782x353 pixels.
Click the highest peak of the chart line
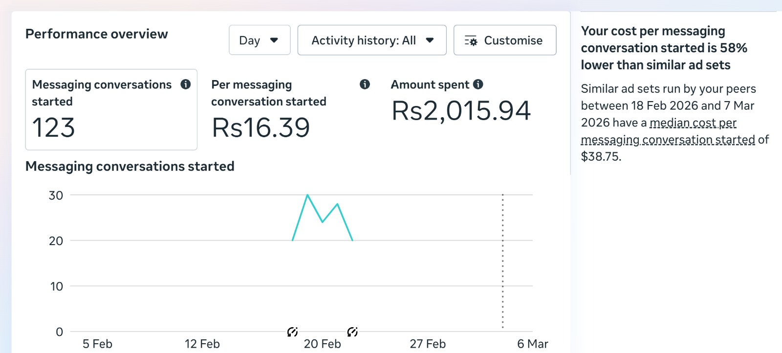tap(307, 195)
